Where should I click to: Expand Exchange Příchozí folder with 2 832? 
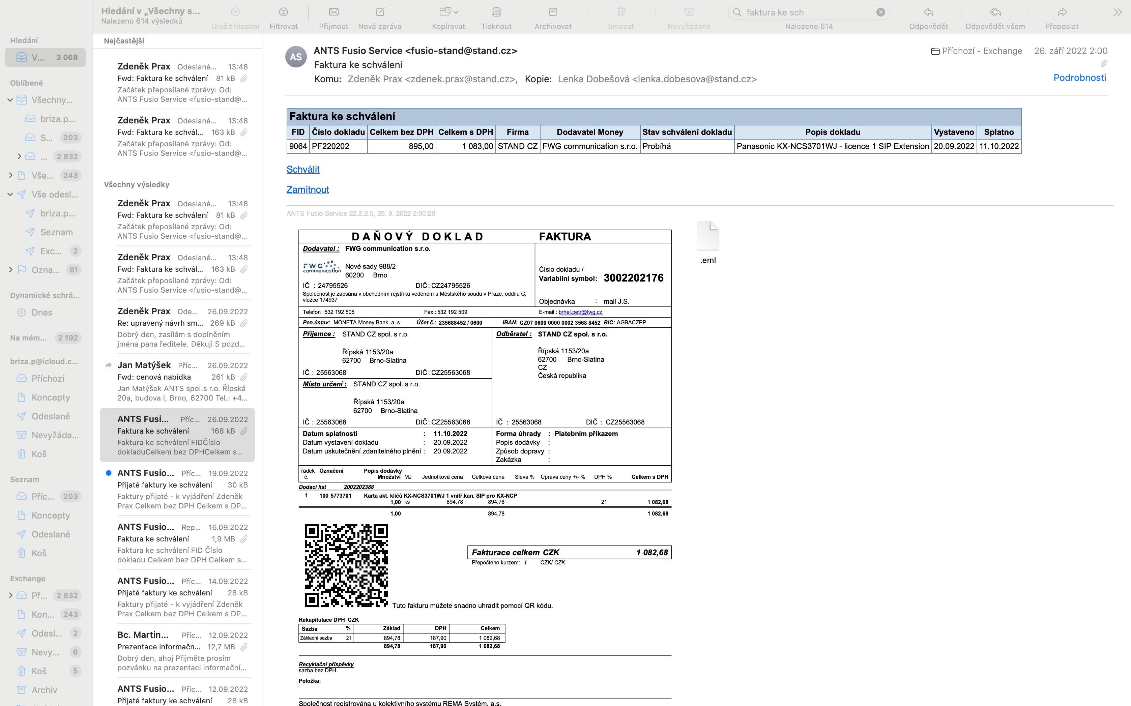(x=10, y=595)
